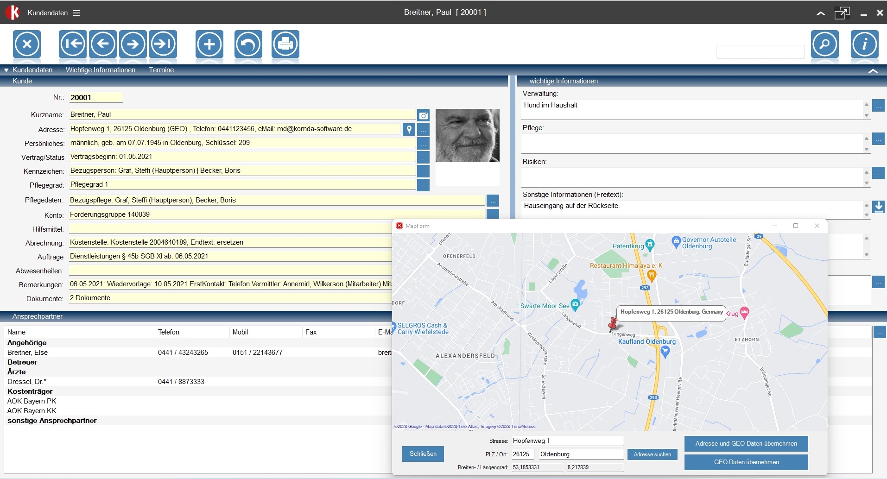Collapse the Kundendaten section triangle
Image resolution: width=887 pixels, height=479 pixels.
click(6, 70)
